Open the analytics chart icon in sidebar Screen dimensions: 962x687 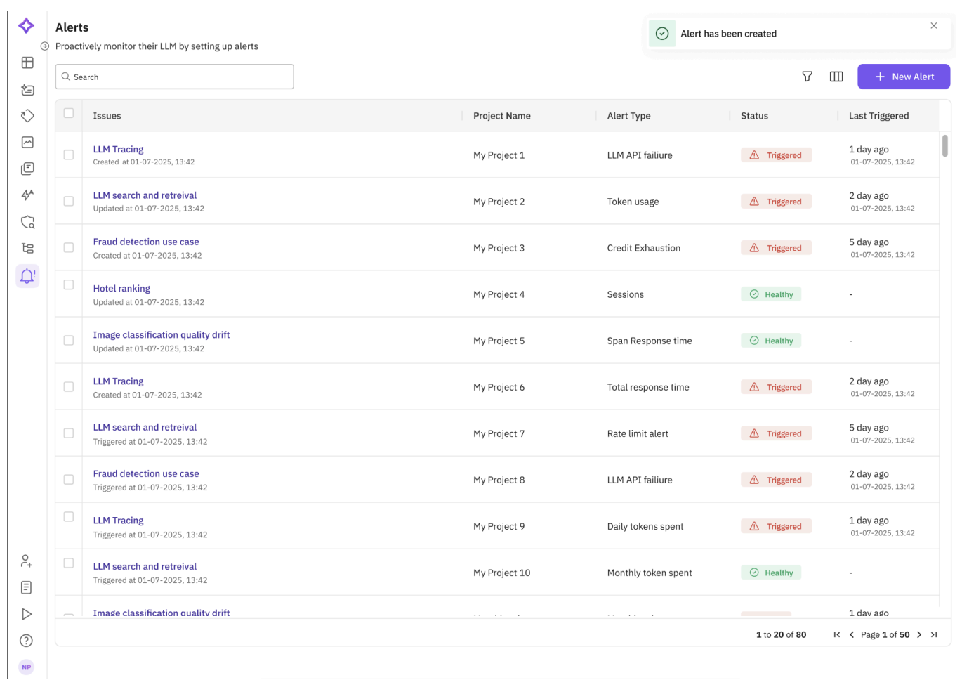(x=27, y=141)
